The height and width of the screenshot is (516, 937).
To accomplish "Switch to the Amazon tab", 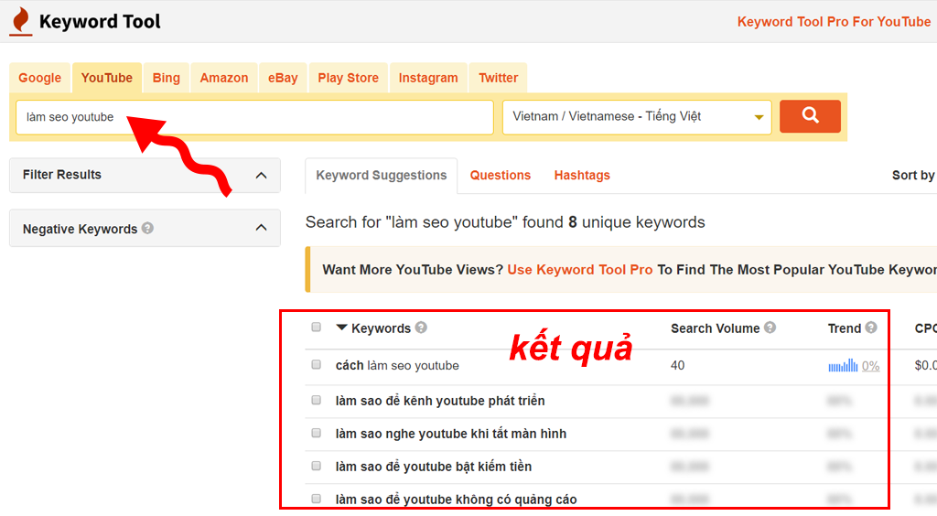I will point(224,78).
